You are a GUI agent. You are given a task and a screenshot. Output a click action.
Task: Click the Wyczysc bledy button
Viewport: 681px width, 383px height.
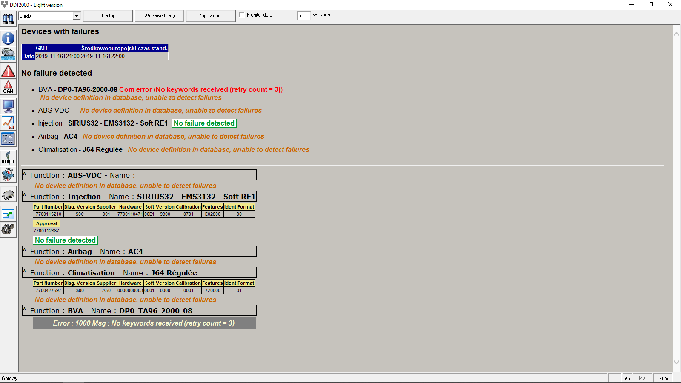point(159,16)
